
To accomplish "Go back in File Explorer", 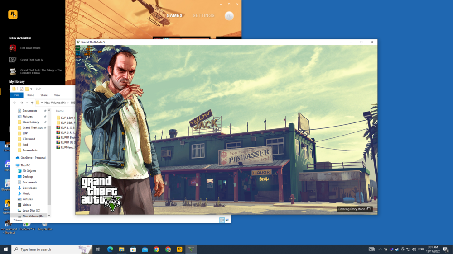I will point(15,103).
